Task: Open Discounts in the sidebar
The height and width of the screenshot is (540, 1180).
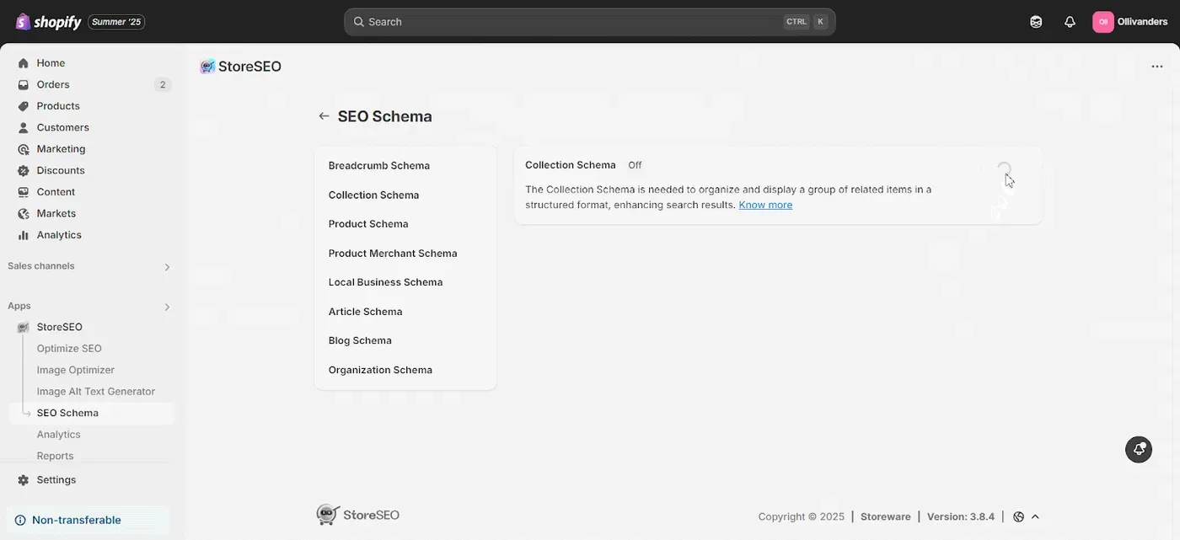Action: click(x=61, y=170)
